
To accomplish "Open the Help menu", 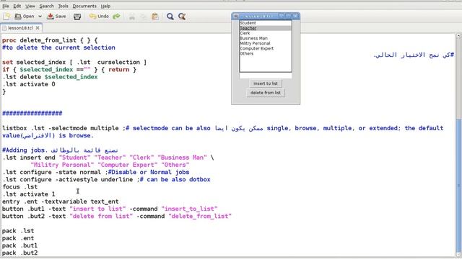I will coord(105,6).
